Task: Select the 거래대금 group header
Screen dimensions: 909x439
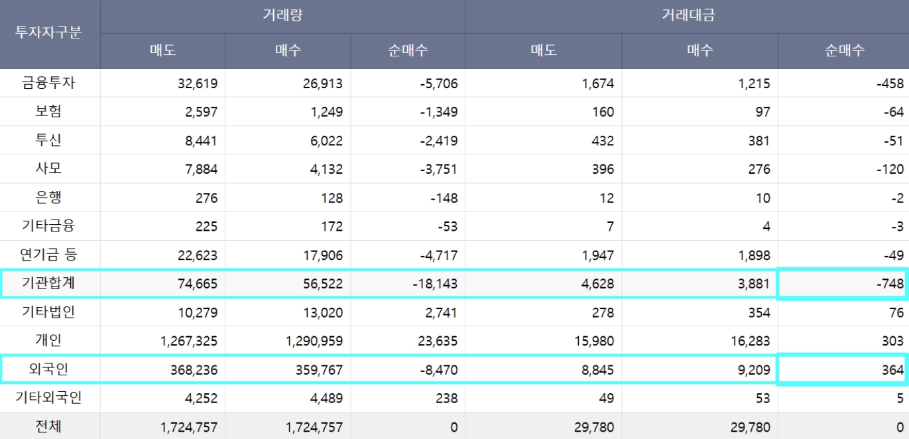Action: tap(687, 16)
